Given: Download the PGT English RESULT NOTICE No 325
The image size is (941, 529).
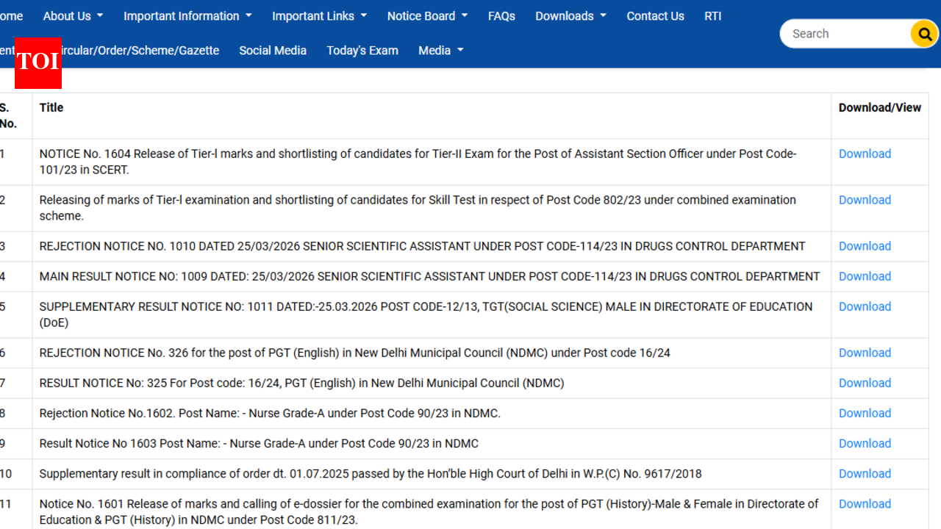Looking at the screenshot, I should tap(865, 383).
